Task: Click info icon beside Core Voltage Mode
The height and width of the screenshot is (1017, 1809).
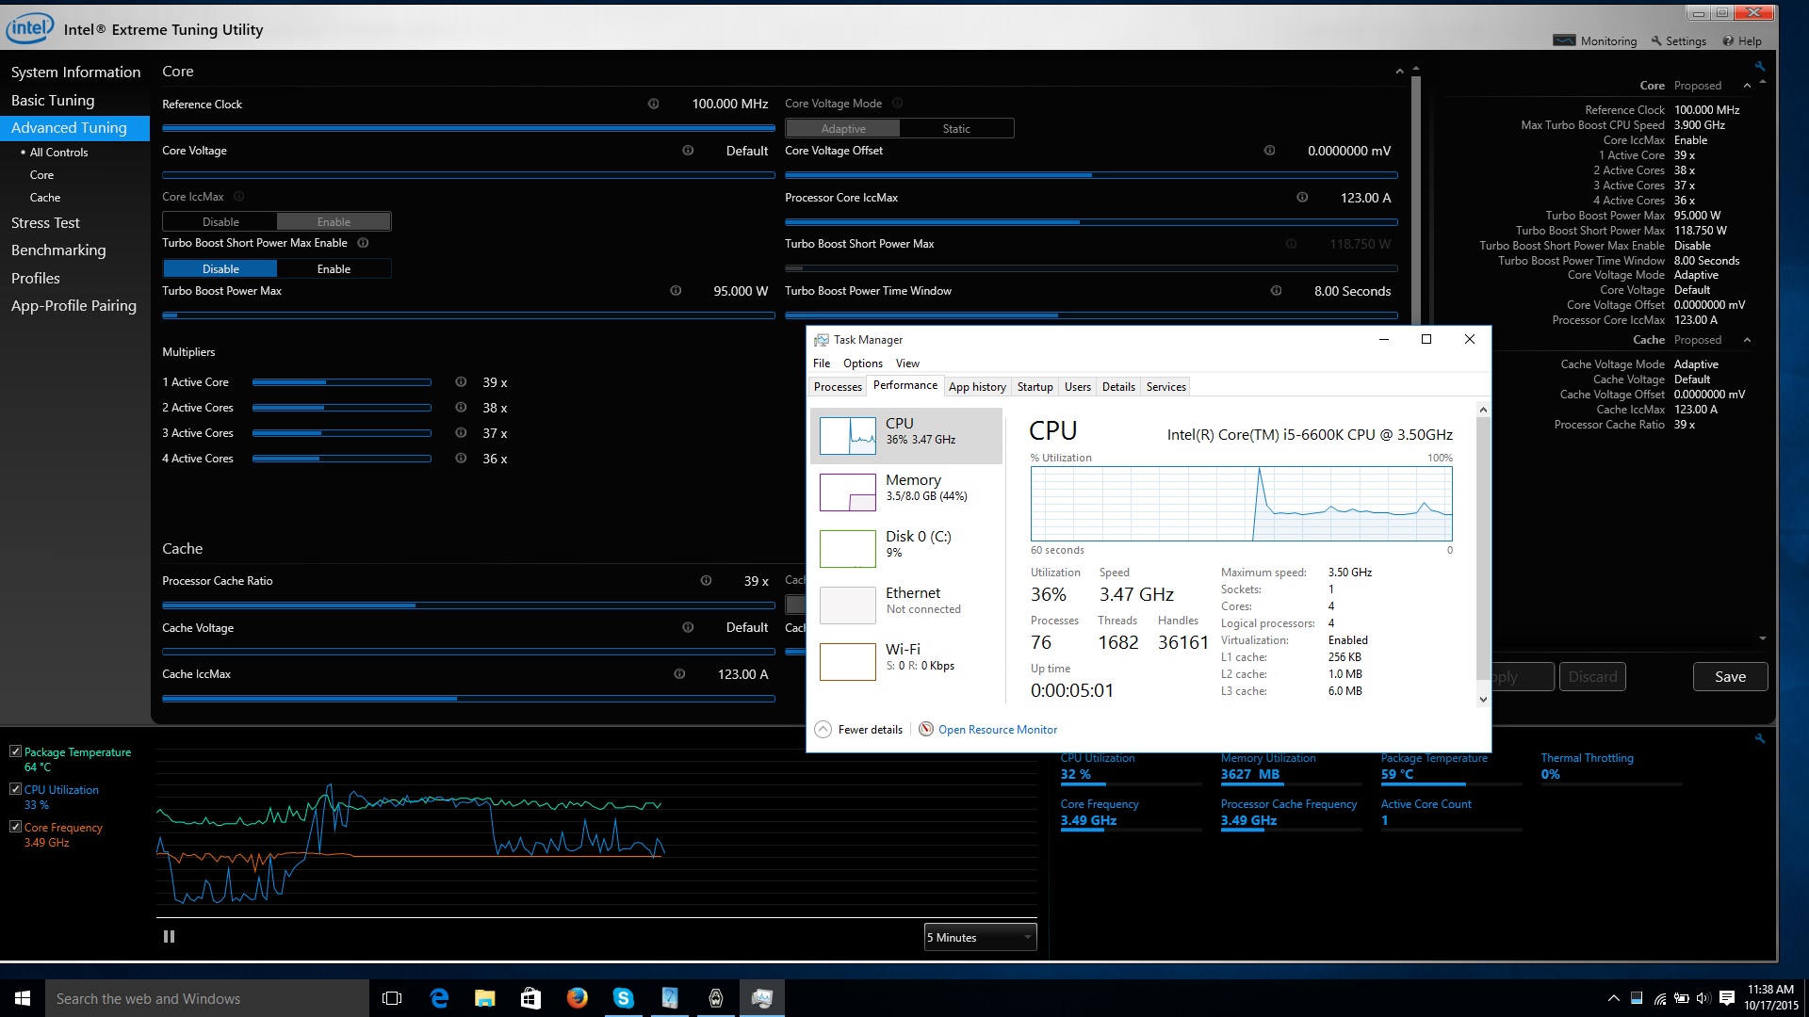Action: [898, 104]
